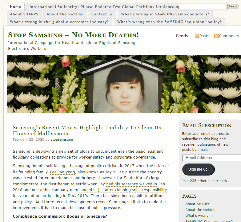Screen dimensions: 241x222
Task: Click the Sign me up! button
Action: (x=199, y=169)
